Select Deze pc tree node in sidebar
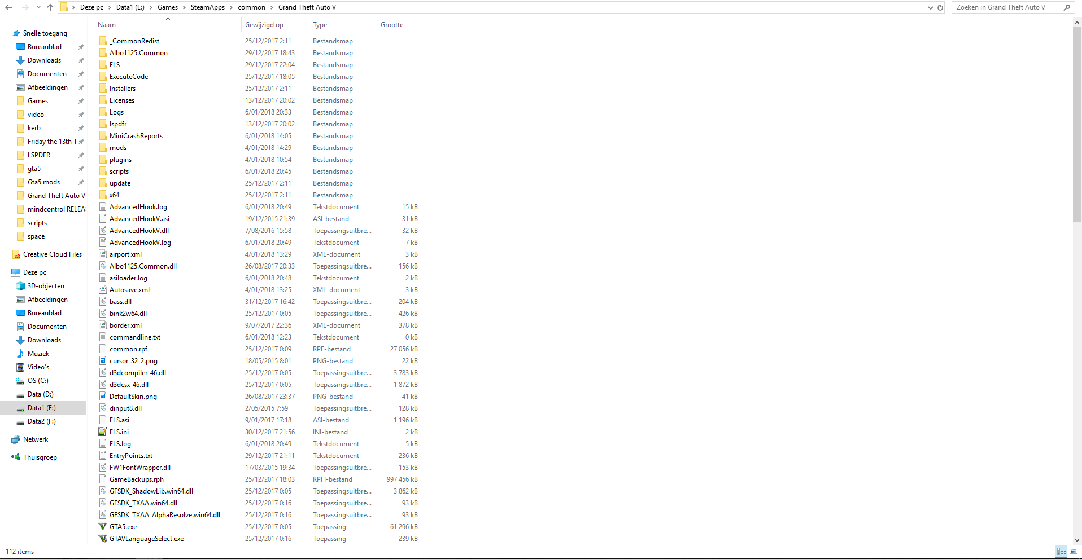The image size is (1082, 559). pos(34,272)
